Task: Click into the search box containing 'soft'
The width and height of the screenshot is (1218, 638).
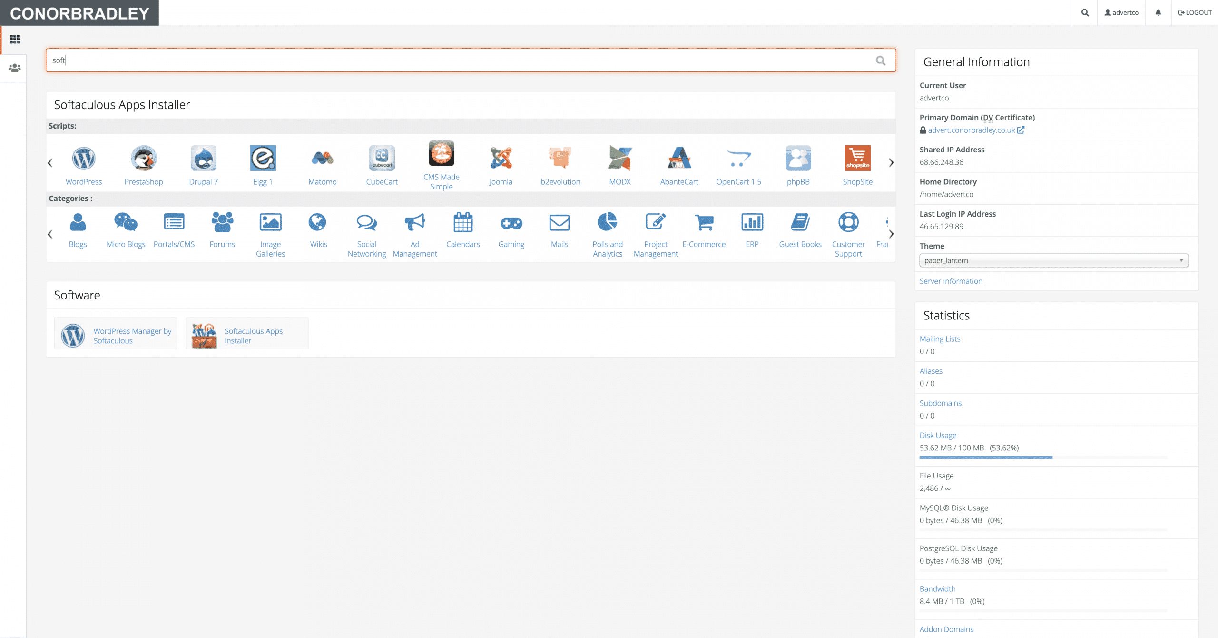Action: 471,60
